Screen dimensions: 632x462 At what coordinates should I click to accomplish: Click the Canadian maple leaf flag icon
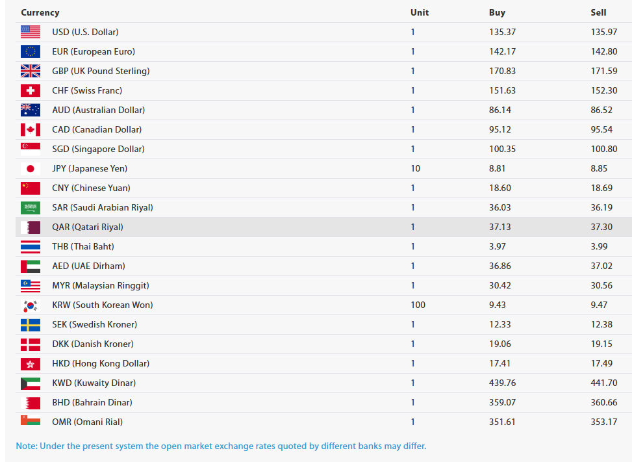point(31,129)
